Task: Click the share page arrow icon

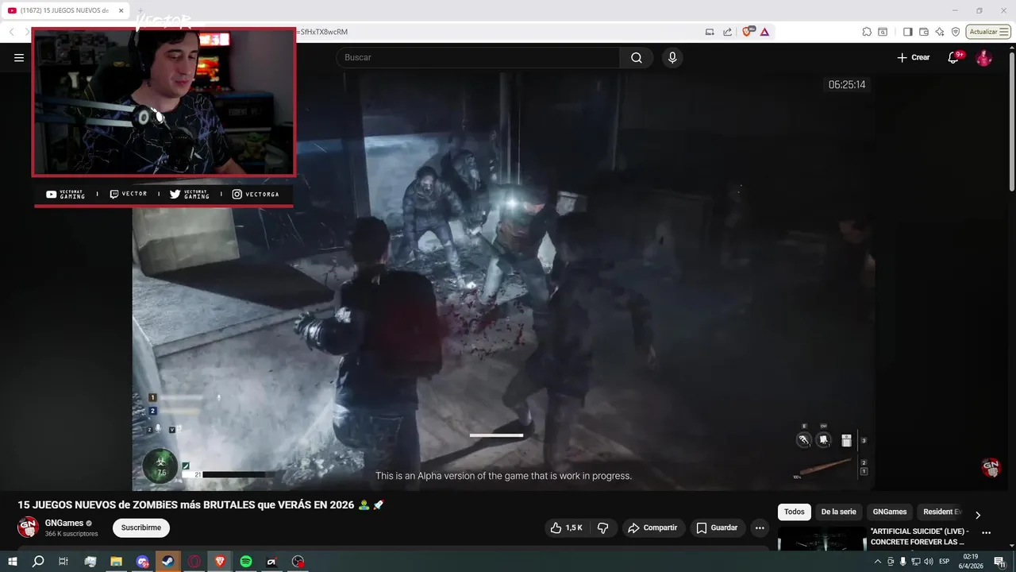Action: (x=728, y=32)
